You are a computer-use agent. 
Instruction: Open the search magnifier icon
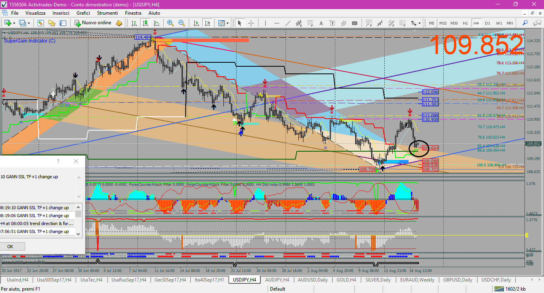525,23
